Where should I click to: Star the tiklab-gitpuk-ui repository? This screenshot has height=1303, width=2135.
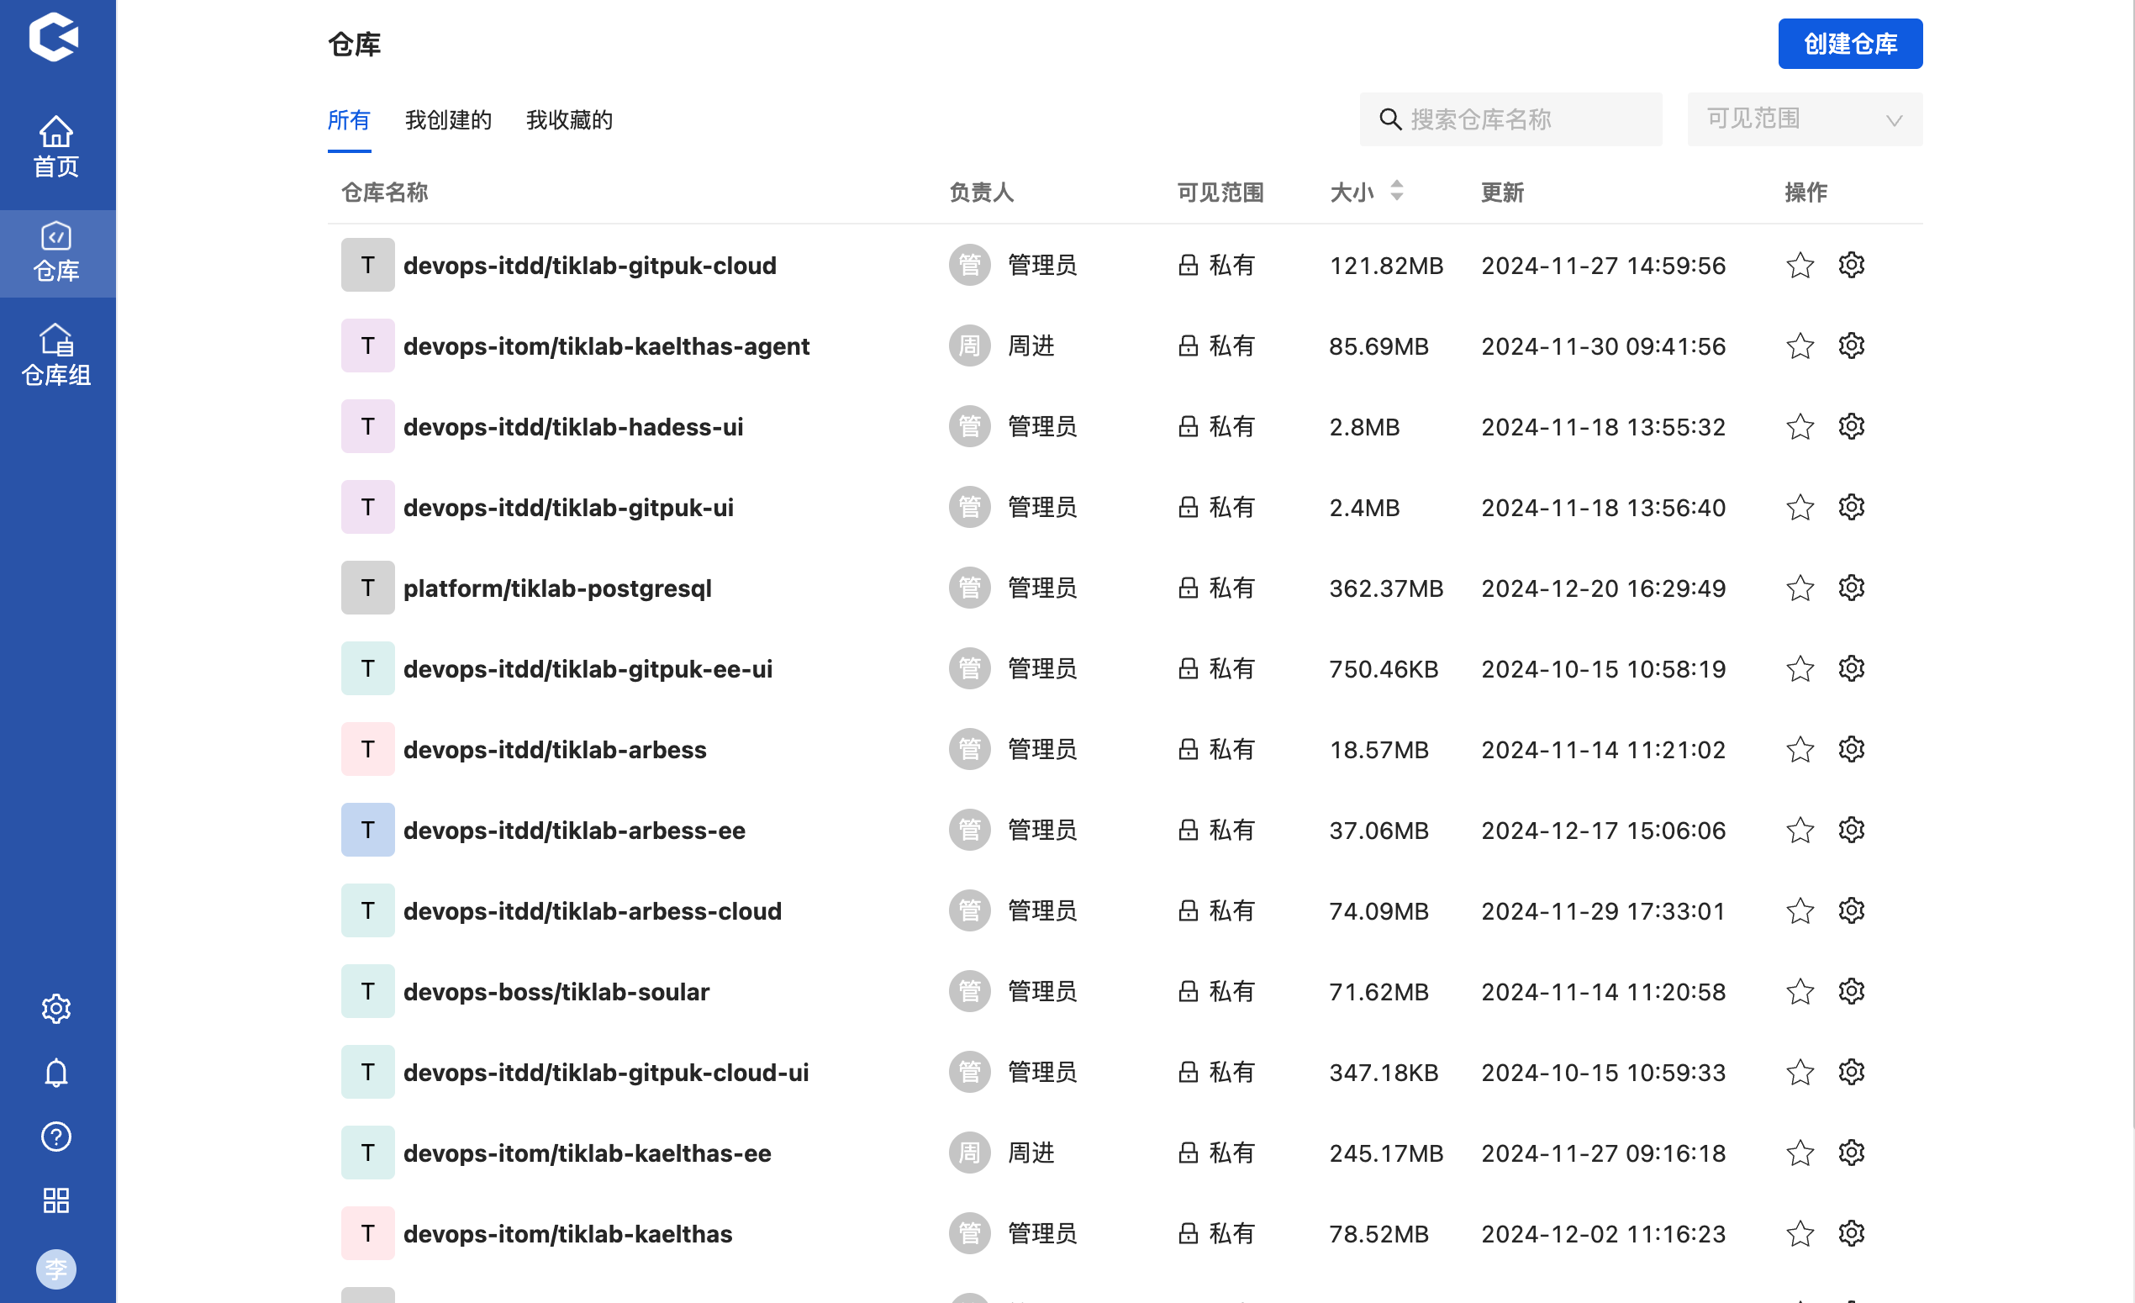coord(1800,507)
